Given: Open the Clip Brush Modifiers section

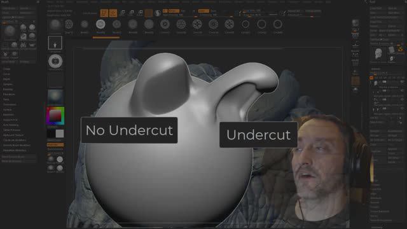Looking at the screenshot, I should click(15, 140).
